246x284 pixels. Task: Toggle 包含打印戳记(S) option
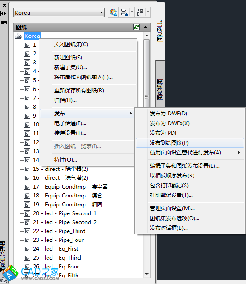(169, 185)
